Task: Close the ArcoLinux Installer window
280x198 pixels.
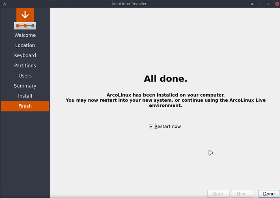Action: click(277, 4)
